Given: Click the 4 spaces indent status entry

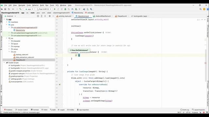Looking at the screenshot, I should click(195, 112).
